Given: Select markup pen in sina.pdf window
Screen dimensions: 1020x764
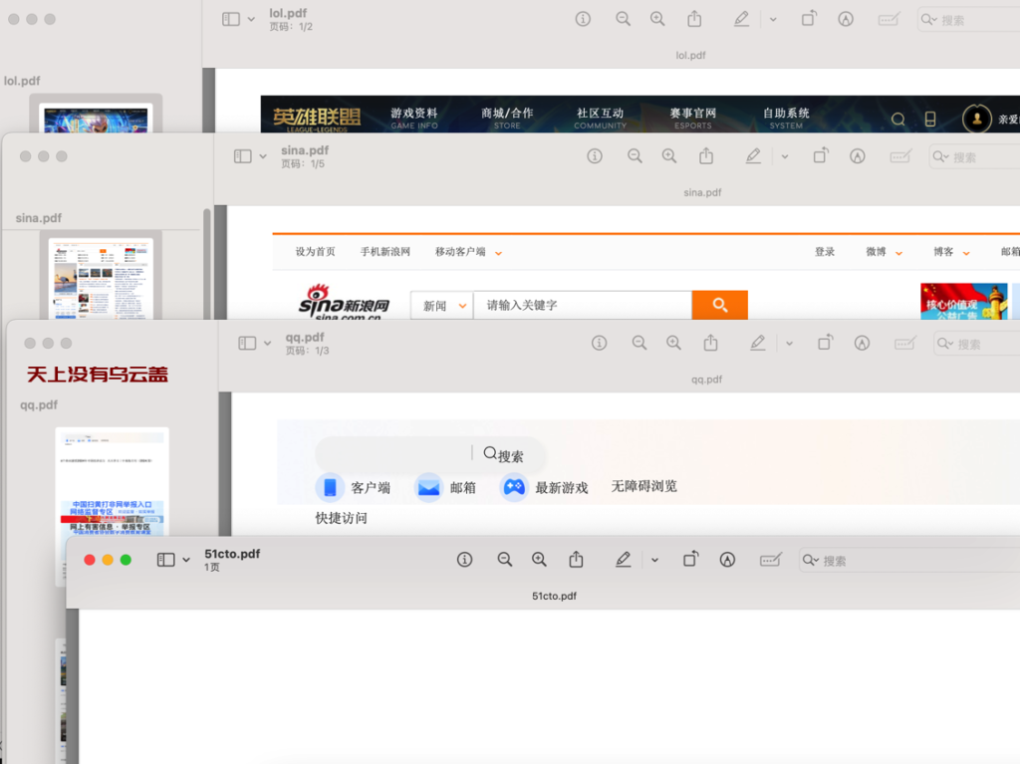Looking at the screenshot, I should (x=753, y=156).
